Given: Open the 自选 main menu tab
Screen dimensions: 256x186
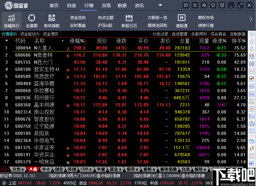Looking at the screenshot, I should click(71, 5).
